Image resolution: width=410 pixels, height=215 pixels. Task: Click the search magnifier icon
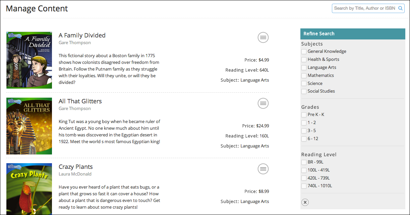click(400, 8)
